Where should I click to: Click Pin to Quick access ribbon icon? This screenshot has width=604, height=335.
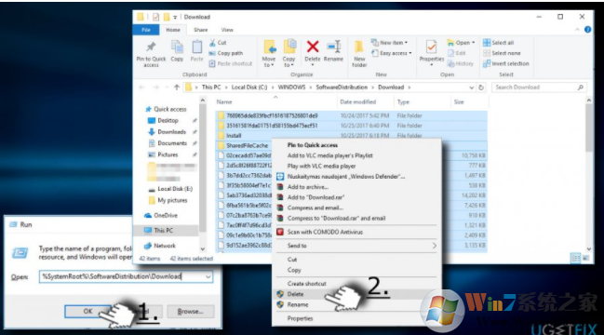151,47
